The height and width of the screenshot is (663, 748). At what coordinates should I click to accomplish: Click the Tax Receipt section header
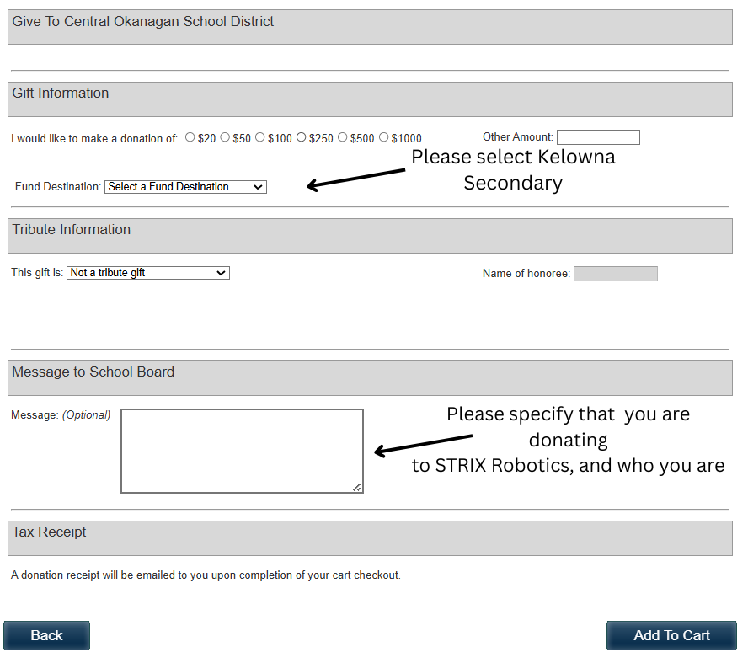pyautogui.click(x=370, y=537)
